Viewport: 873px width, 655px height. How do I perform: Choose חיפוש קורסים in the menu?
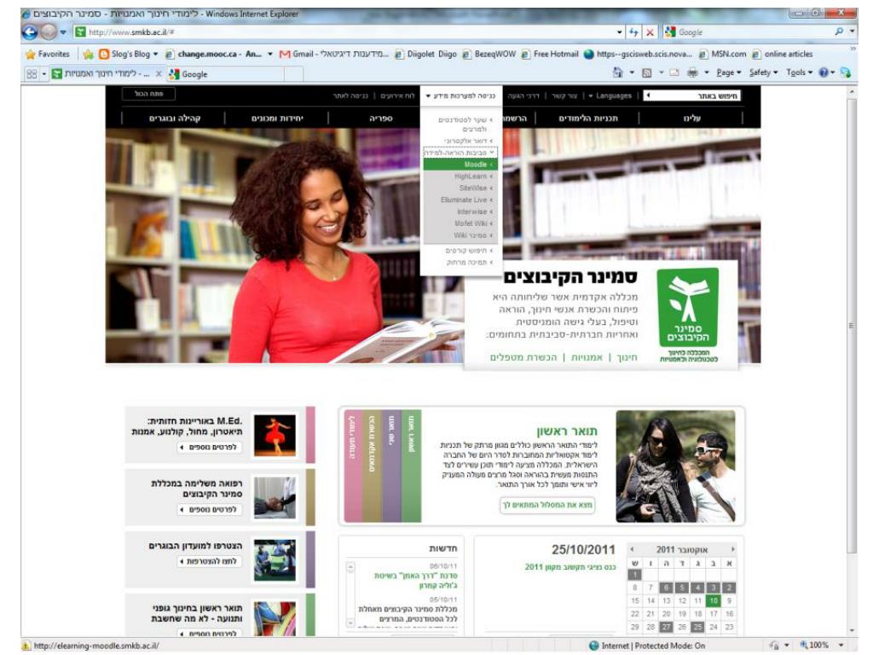click(469, 251)
